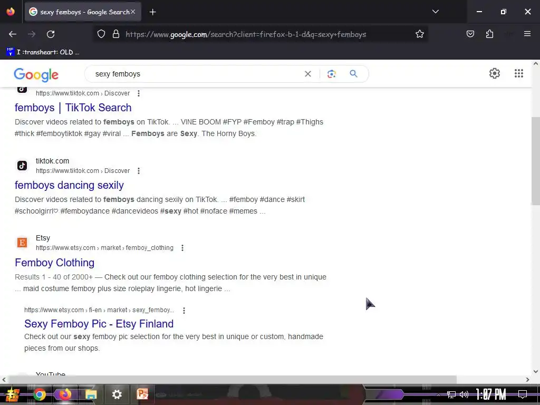Click the 1:07 PM taskbar clock
Viewport: 540px width, 405px height.
[491, 394]
